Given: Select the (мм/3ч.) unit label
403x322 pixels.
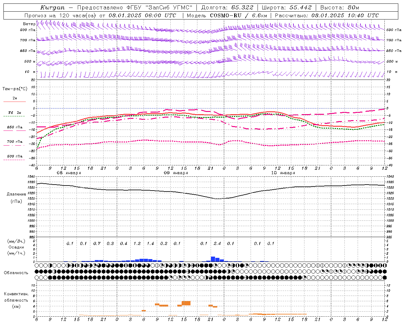Looking at the screenshot, I should [x=16, y=241].
